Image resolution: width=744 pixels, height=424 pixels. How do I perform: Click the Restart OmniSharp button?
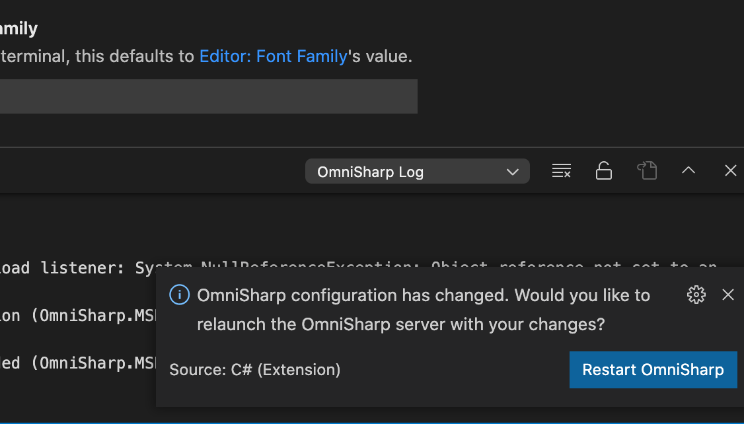(653, 370)
